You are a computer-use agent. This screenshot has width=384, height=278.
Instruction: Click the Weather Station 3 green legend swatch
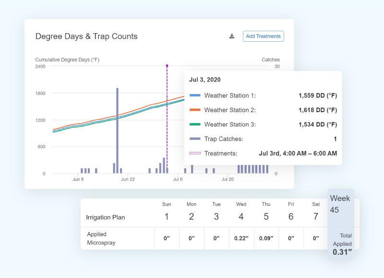pyautogui.click(x=195, y=124)
